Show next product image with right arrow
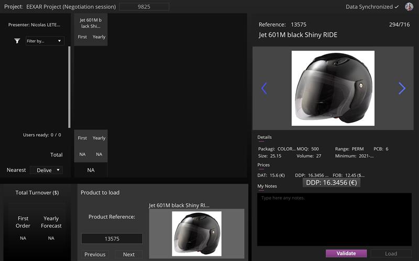This screenshot has width=419, height=261. coord(402,88)
